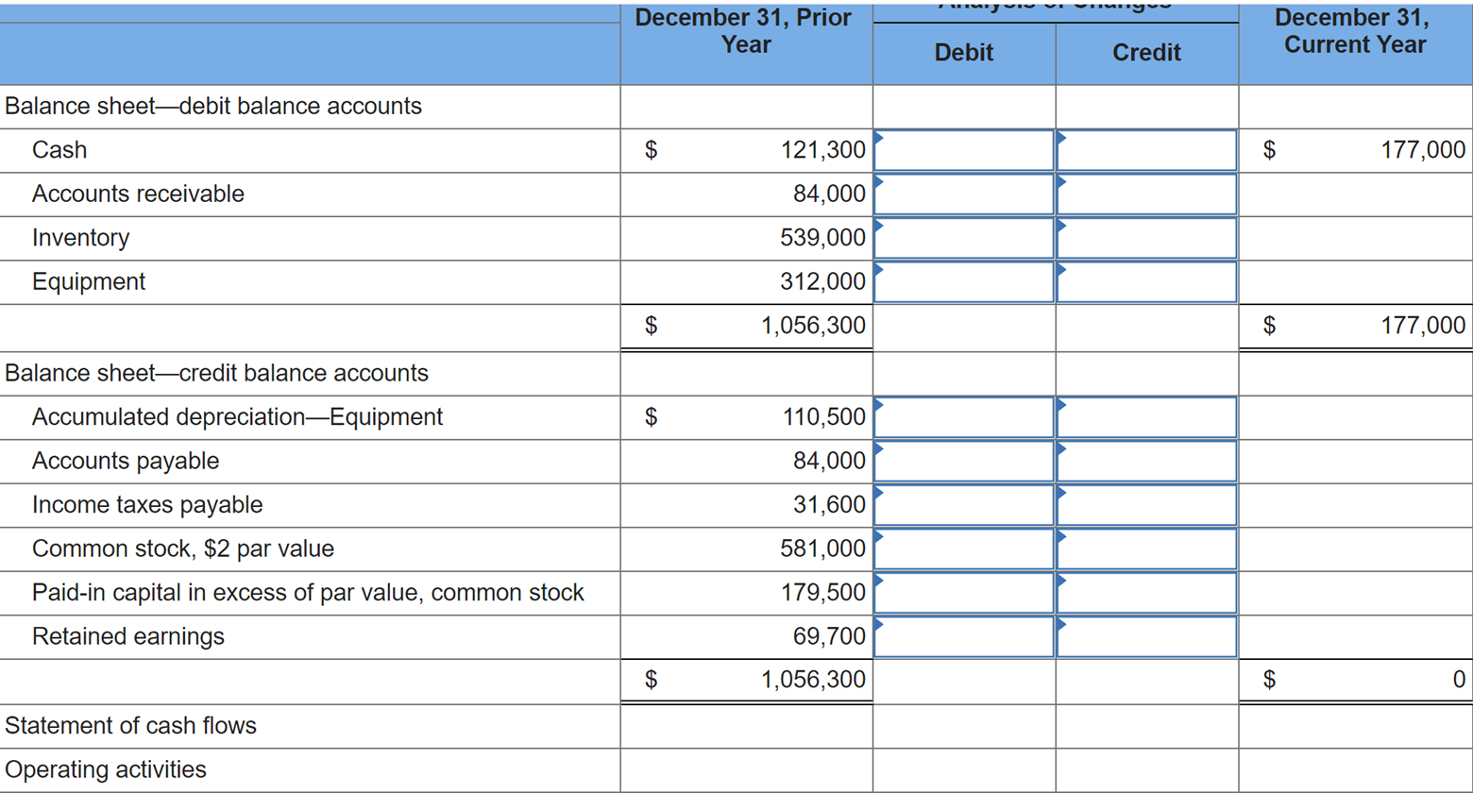The width and height of the screenshot is (1473, 793).
Task: Click Income taxes payable credit cell
Action: (1147, 505)
